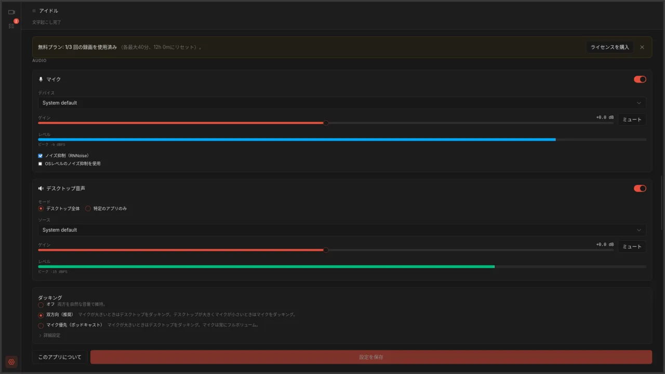Mute desktop audio with ミュート button
The image size is (665, 374).
(632, 247)
